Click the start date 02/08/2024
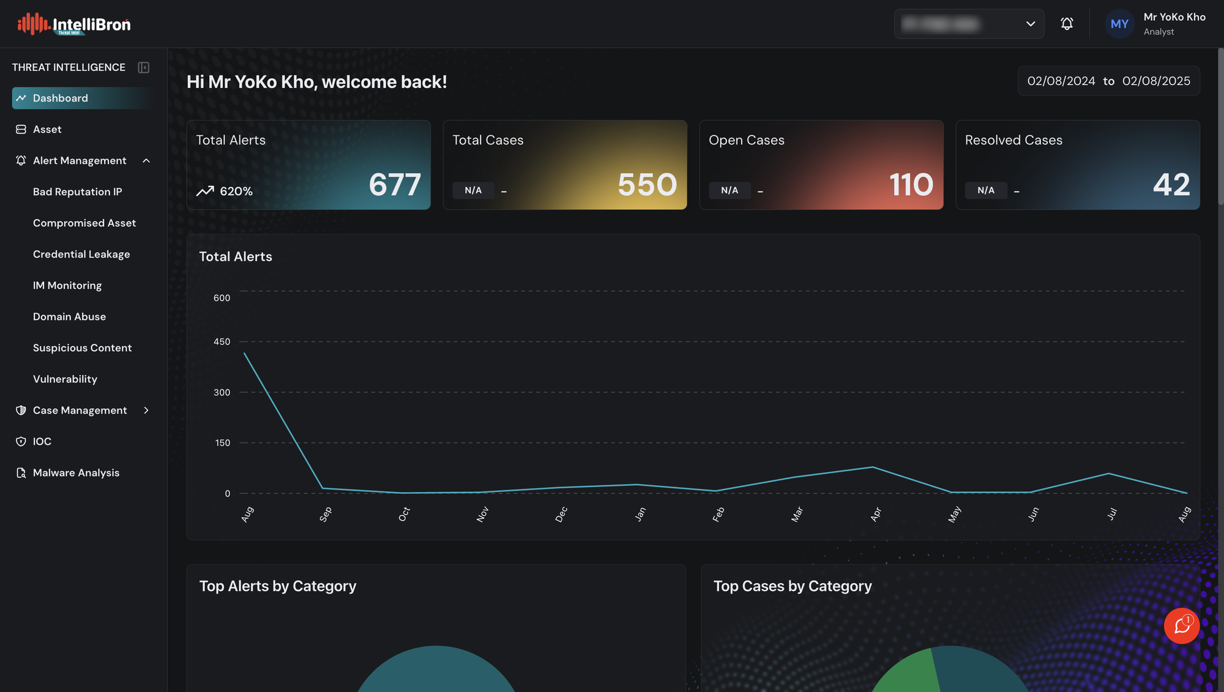Screen dimensions: 1224x692 coord(1061,81)
